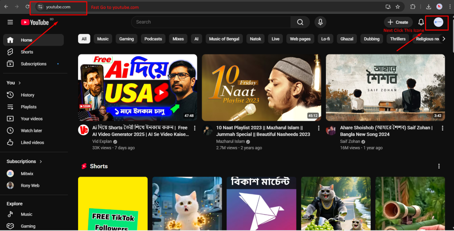454x231 pixels.
Task: Bookmark this page with star
Action: (398, 7)
